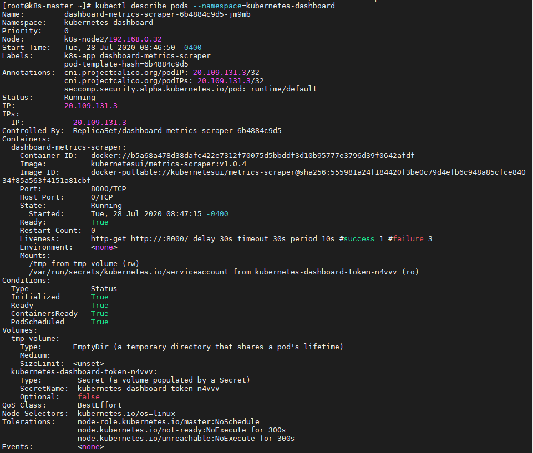The image size is (533, 453).
Task: Click the '#success=1' liveness threshold
Action: 361,239
